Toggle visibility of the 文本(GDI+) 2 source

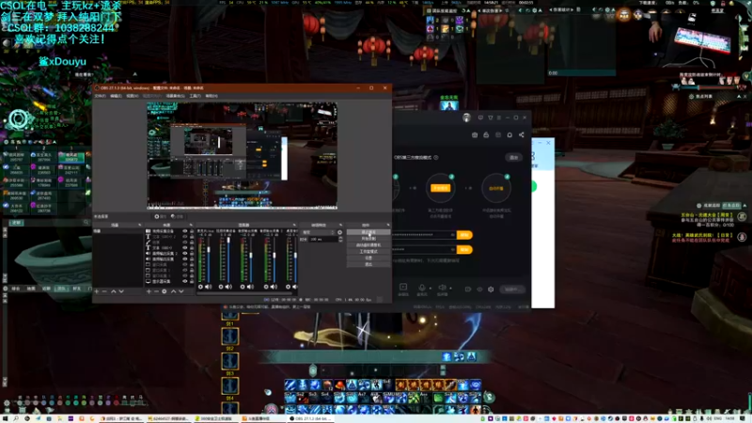click(184, 237)
